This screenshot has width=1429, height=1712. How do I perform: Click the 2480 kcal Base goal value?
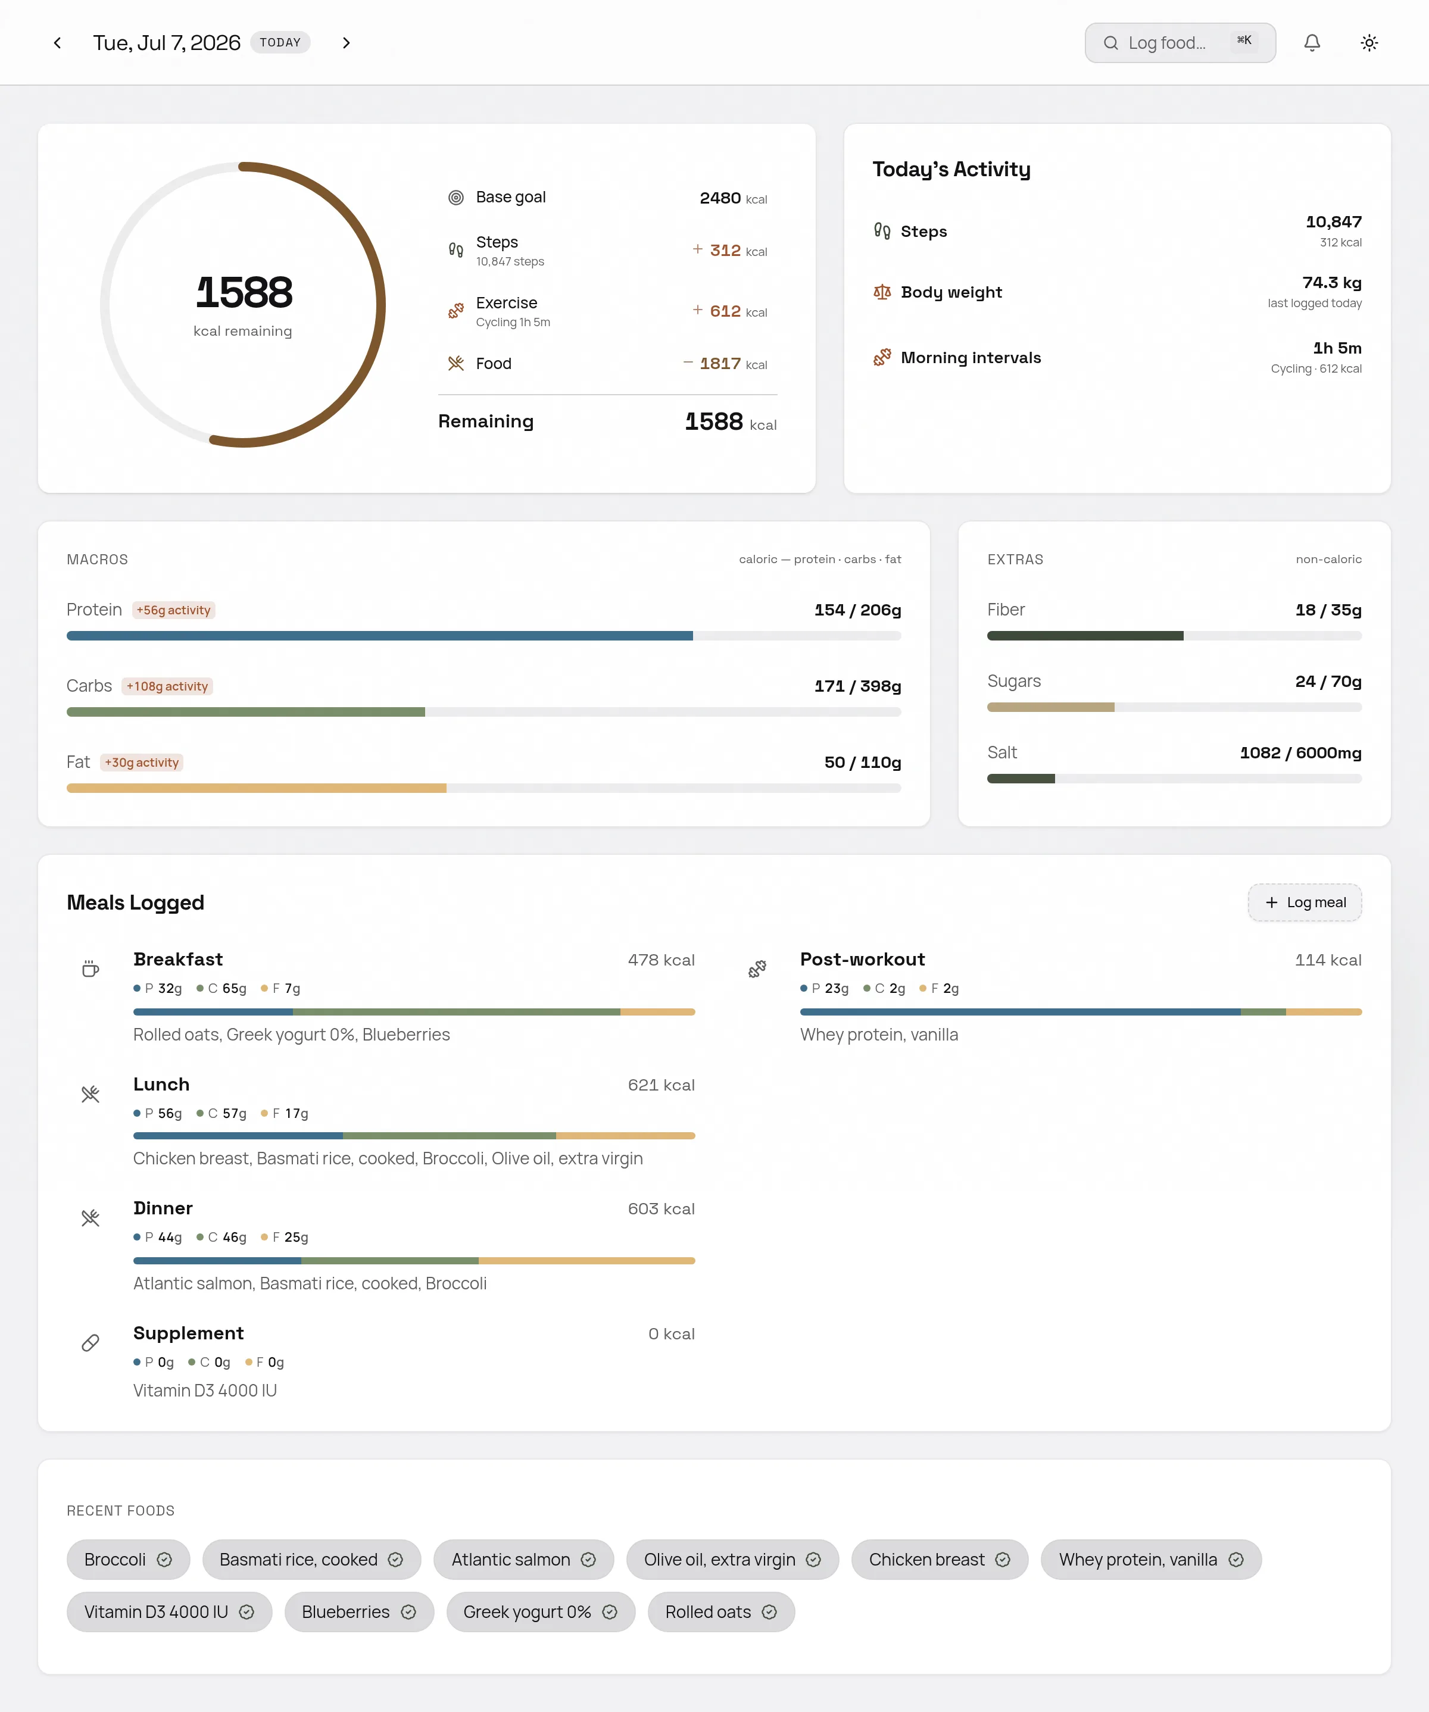pos(734,198)
